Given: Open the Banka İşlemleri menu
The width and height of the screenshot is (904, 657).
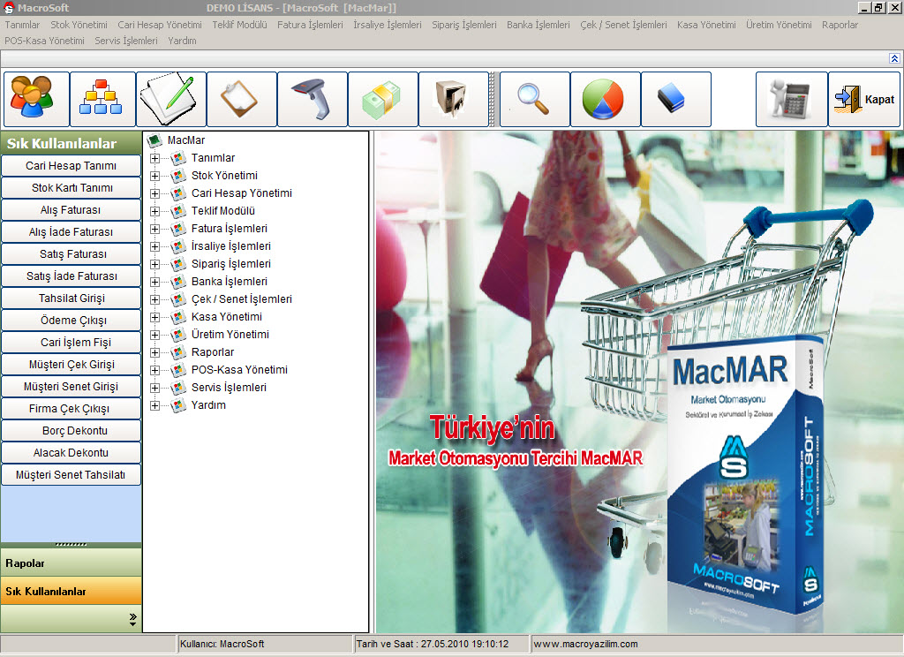Looking at the screenshot, I should (538, 26).
